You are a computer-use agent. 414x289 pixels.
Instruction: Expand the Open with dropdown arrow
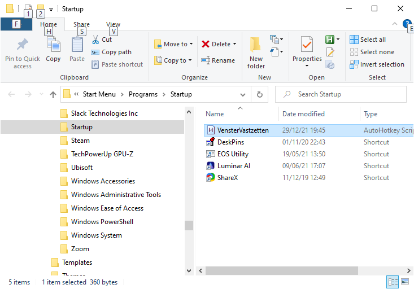coord(338,40)
